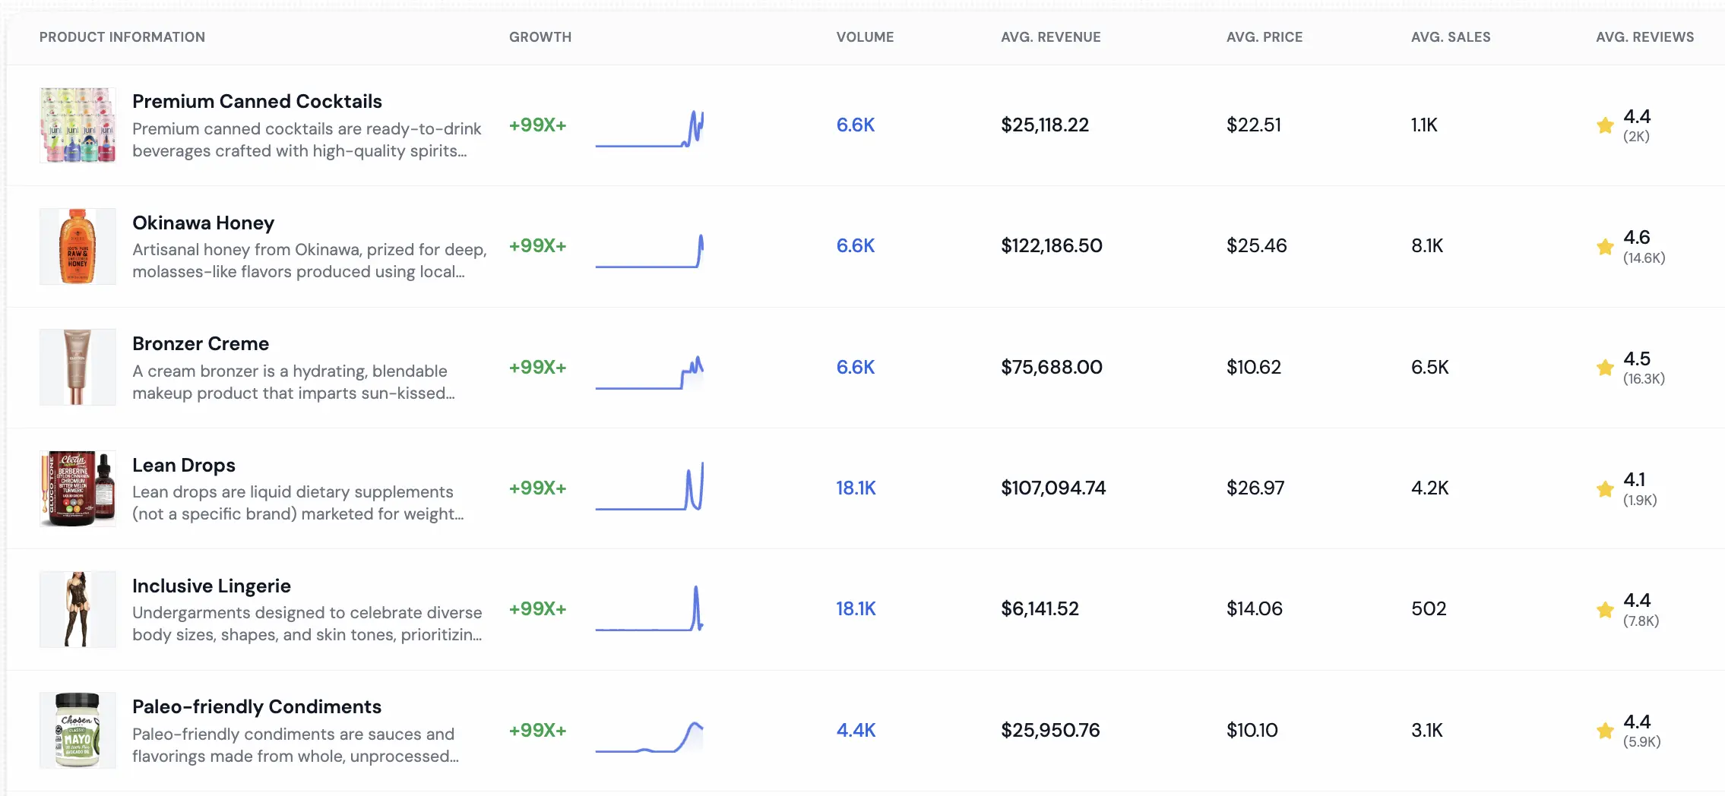Image resolution: width=1725 pixels, height=796 pixels.
Task: Click the 18.1K volume link for Inclusive Lingerie
Action: click(857, 608)
